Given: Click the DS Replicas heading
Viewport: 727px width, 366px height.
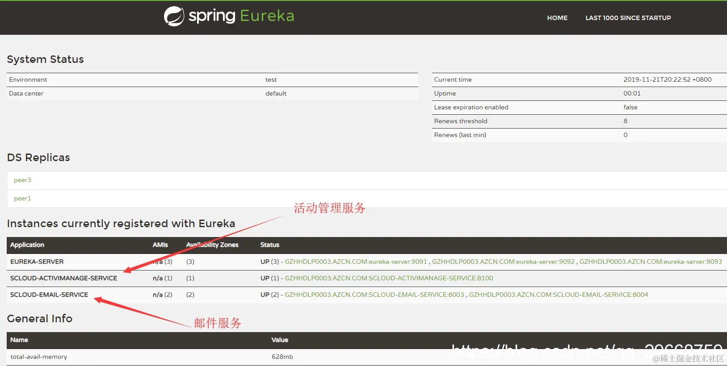Looking at the screenshot, I should tap(38, 158).
